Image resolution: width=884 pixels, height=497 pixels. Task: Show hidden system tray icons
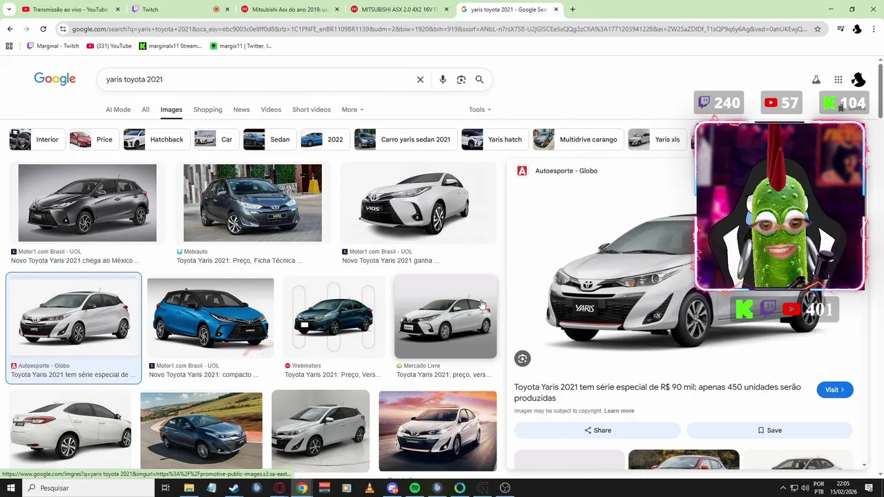click(x=782, y=488)
